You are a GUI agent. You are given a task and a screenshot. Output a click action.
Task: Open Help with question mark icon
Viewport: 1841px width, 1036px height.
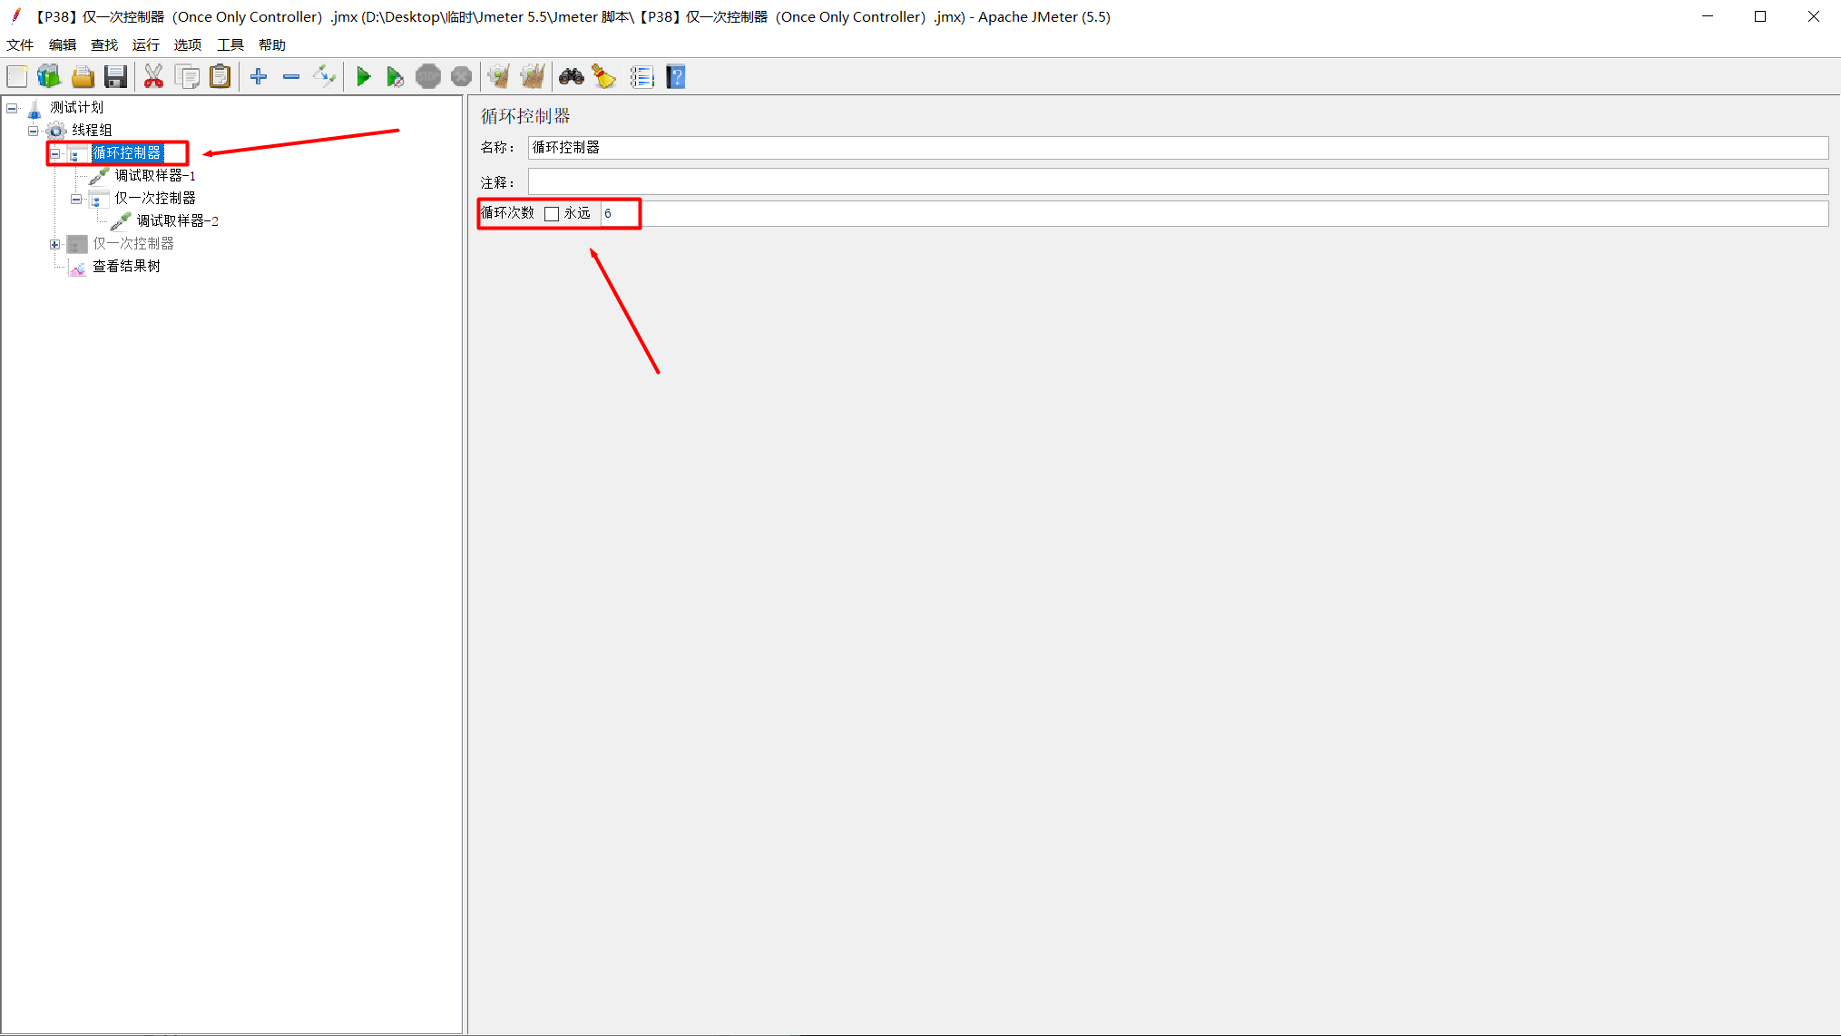[x=676, y=77]
